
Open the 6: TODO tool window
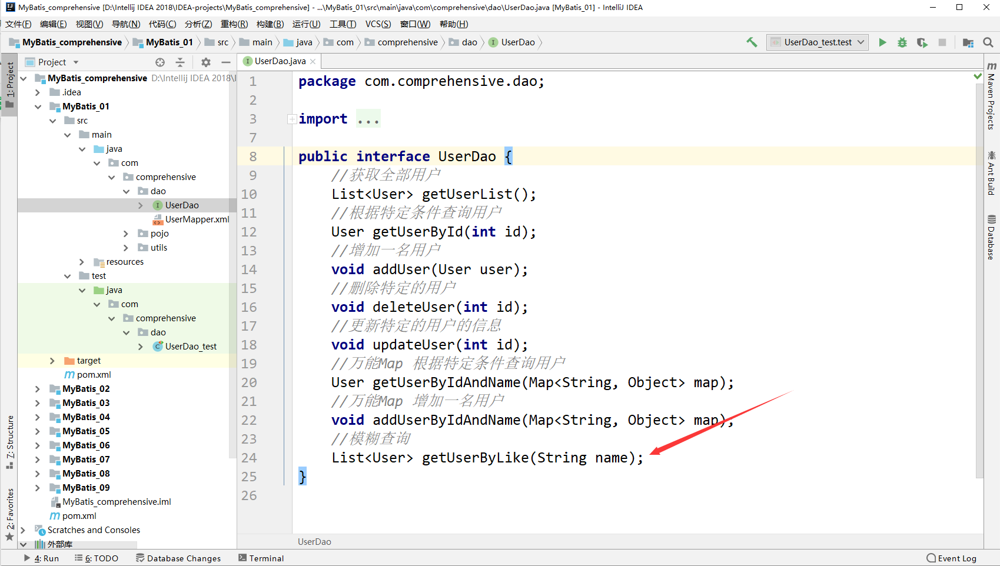97,558
